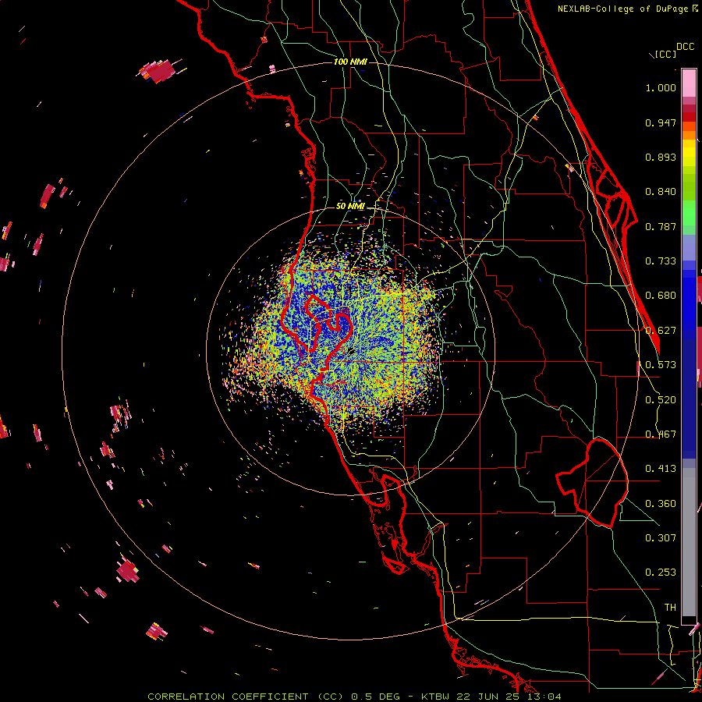702x702 pixels.
Task: Click the Lake Okeechobee outline on the map
Action: (x=594, y=483)
